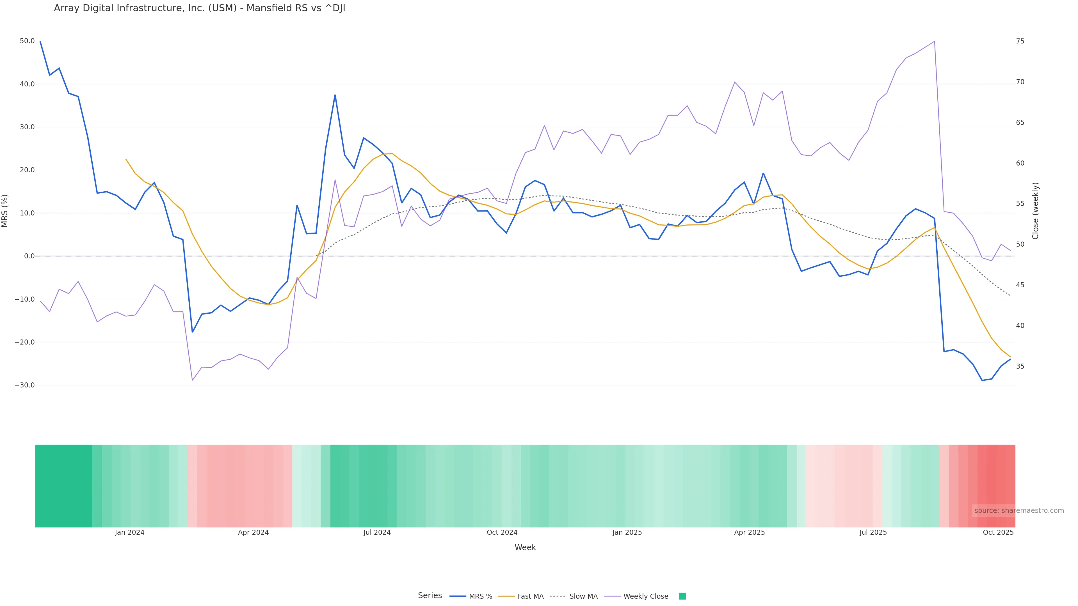
Task: Click the Apr 2025 x-axis label
Action: point(749,532)
